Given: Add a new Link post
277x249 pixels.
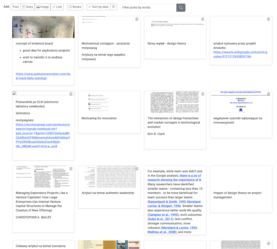Looking at the screenshot, I should click(57, 7).
